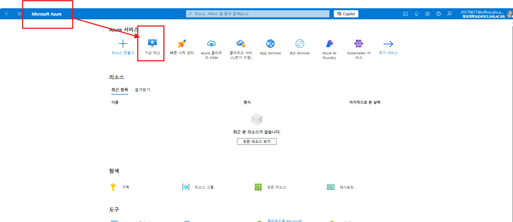This screenshot has width=513, height=222.
Task: Go to 추가 서비스 arrow
Action: (x=388, y=44)
